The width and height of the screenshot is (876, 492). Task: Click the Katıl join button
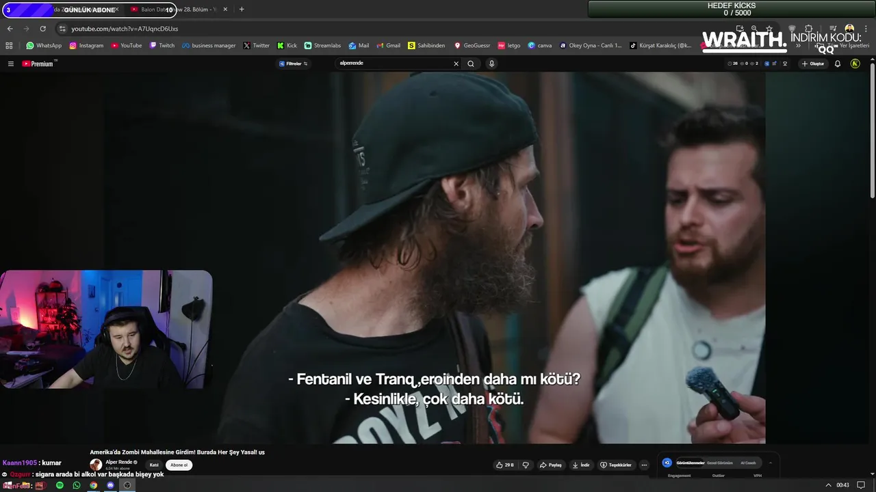(154, 465)
